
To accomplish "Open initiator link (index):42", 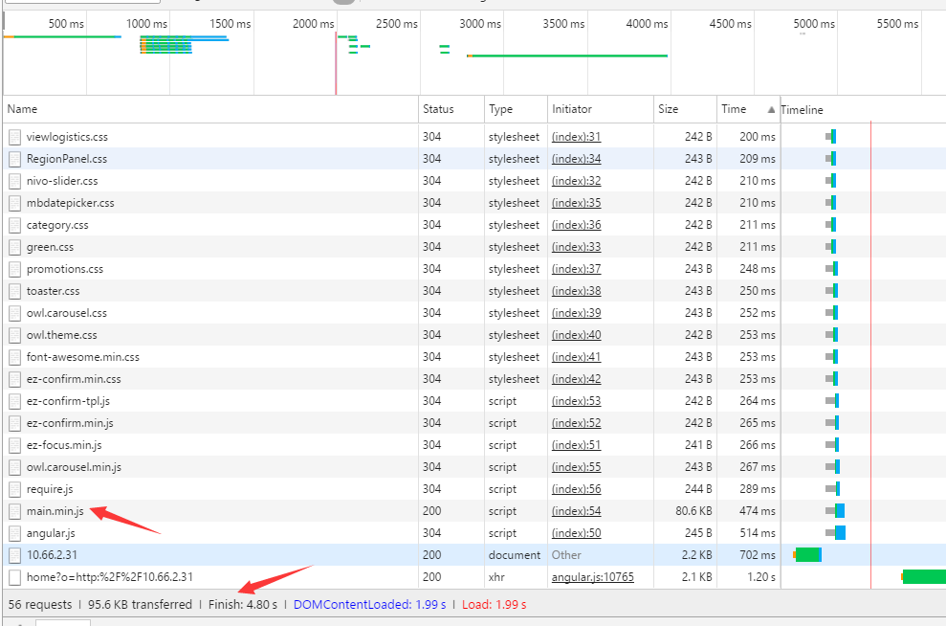I will click(x=576, y=379).
